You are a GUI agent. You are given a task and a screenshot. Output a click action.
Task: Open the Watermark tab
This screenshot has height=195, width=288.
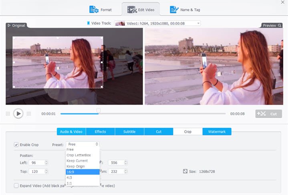217,131
